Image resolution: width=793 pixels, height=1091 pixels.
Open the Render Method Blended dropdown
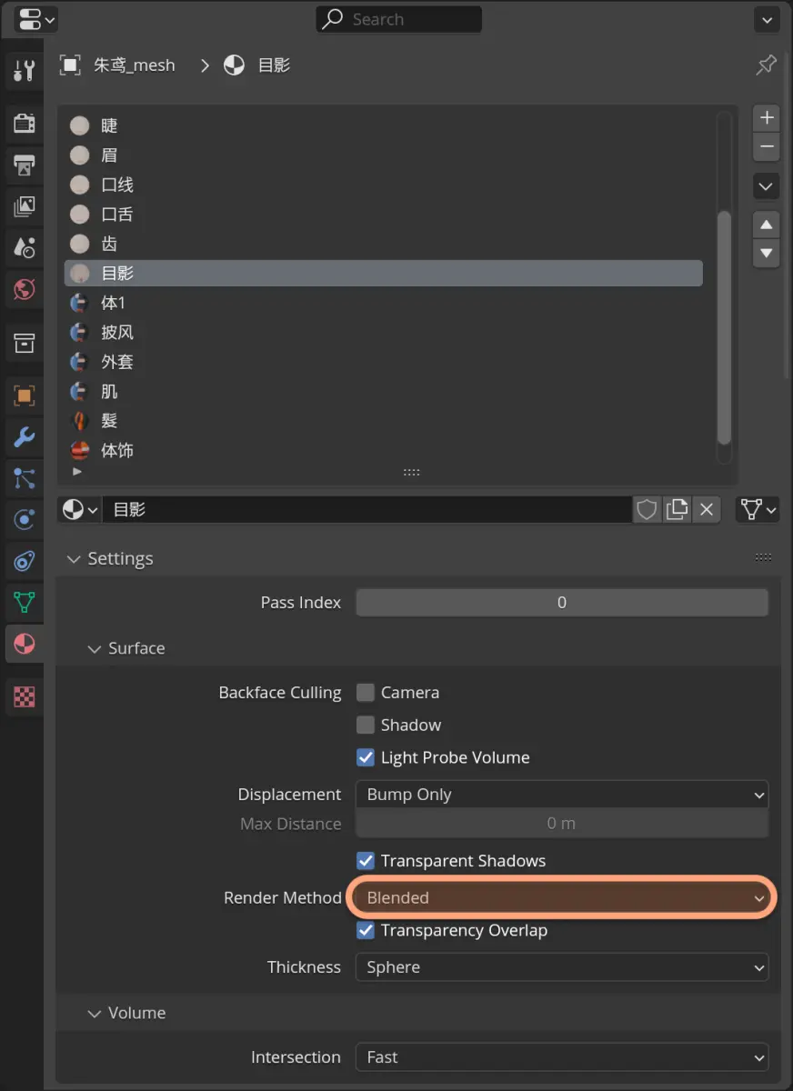click(x=562, y=898)
